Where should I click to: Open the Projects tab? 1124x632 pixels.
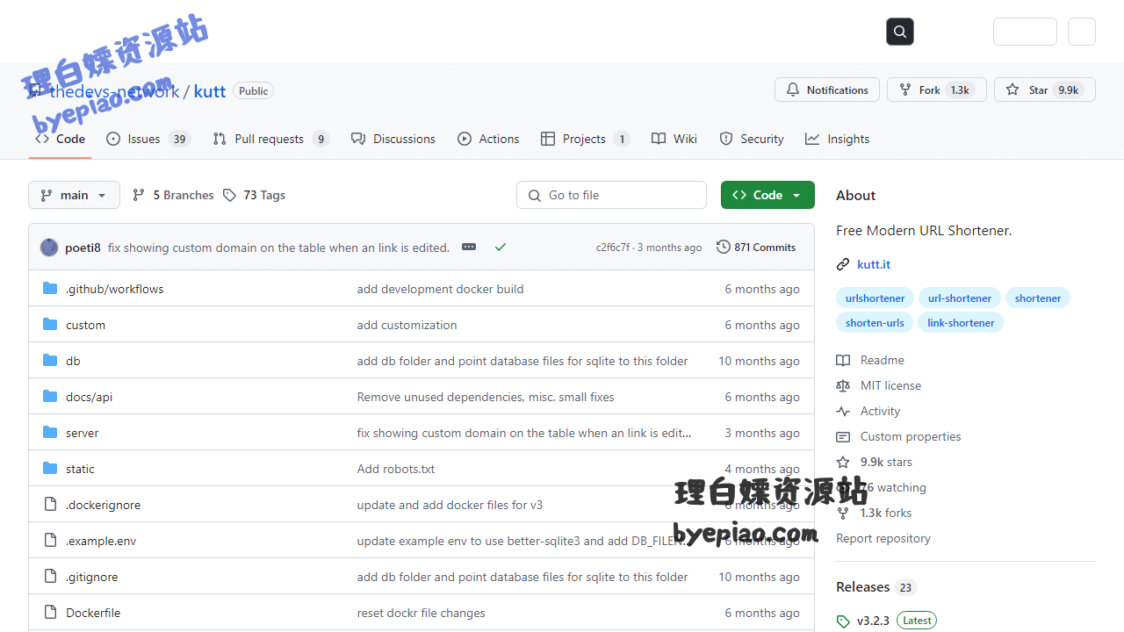[x=585, y=139]
